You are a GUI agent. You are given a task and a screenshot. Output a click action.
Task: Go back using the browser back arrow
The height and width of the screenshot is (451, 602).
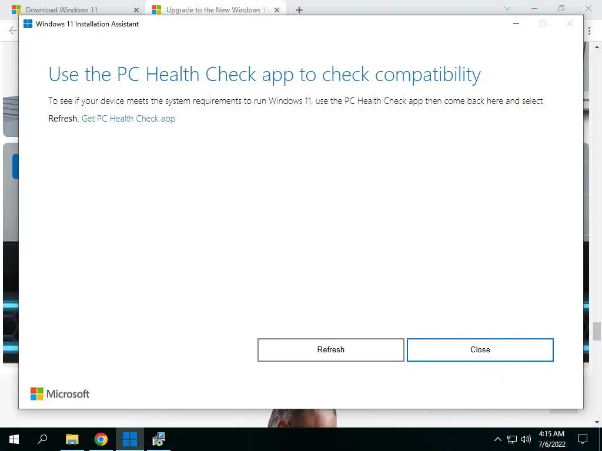click(12, 31)
